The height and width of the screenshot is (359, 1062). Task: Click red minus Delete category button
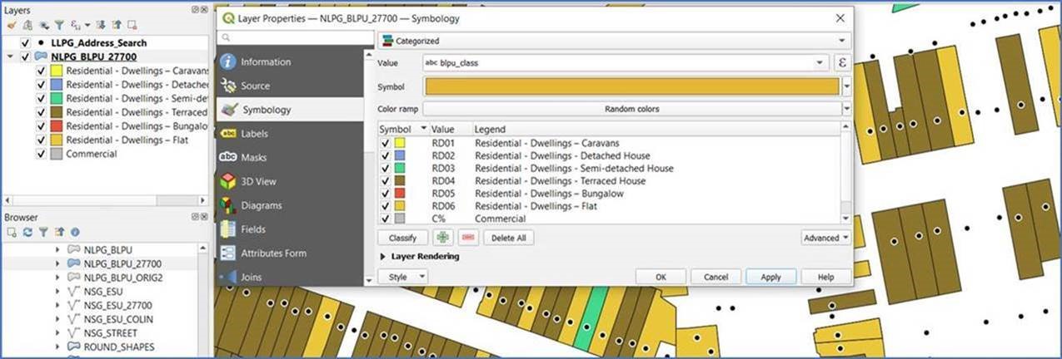coord(469,238)
